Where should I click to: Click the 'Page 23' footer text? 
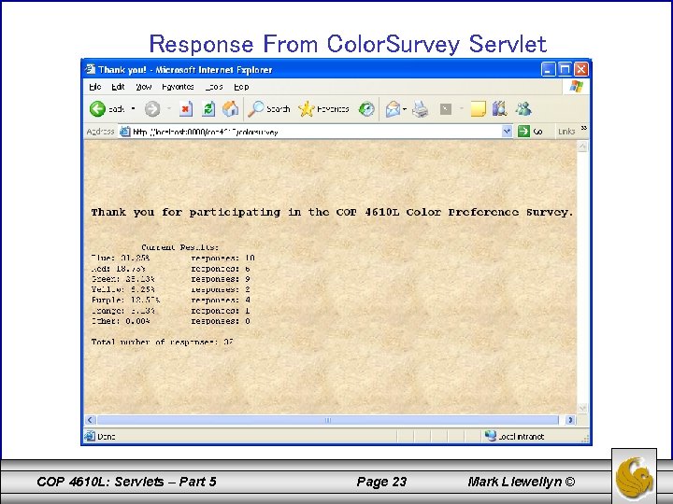click(381, 482)
